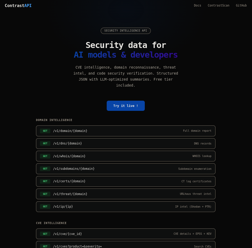Click the ContrastAPI logo
This screenshot has height=248, width=252.
click(x=18, y=6)
